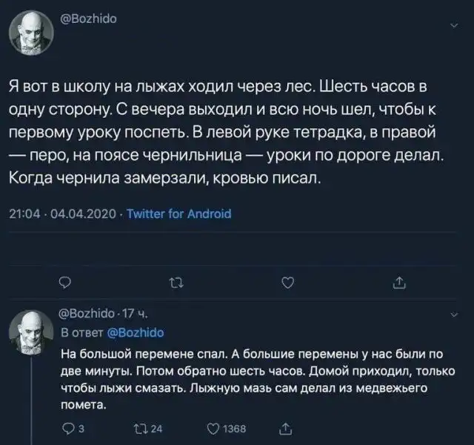Screen dimensions: 474x445
Task: Open the main tweet's chevron menu
Action: click(453, 27)
